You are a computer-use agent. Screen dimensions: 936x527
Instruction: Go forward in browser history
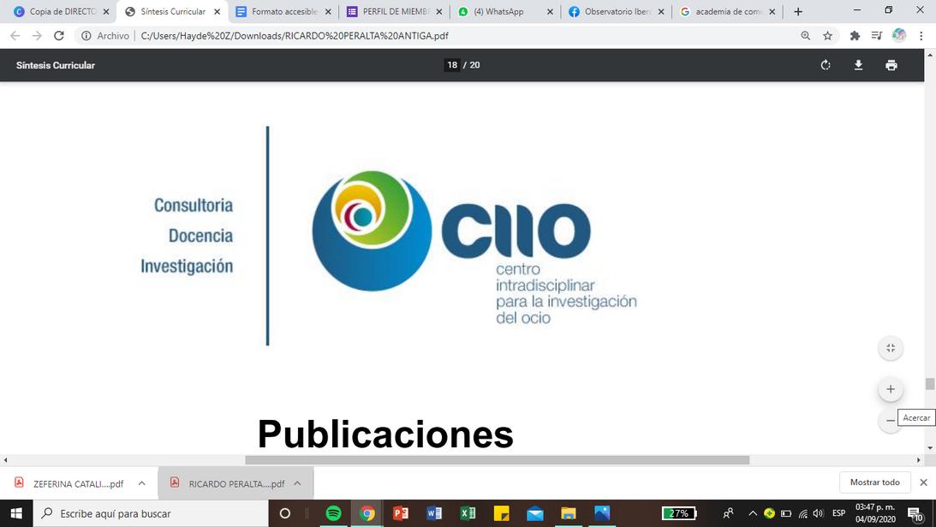tap(37, 36)
